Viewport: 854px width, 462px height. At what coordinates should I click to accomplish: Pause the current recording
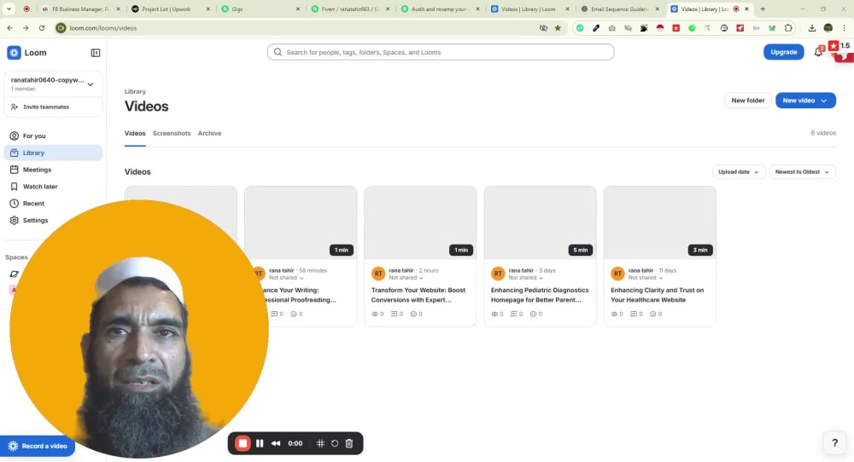tap(260, 443)
